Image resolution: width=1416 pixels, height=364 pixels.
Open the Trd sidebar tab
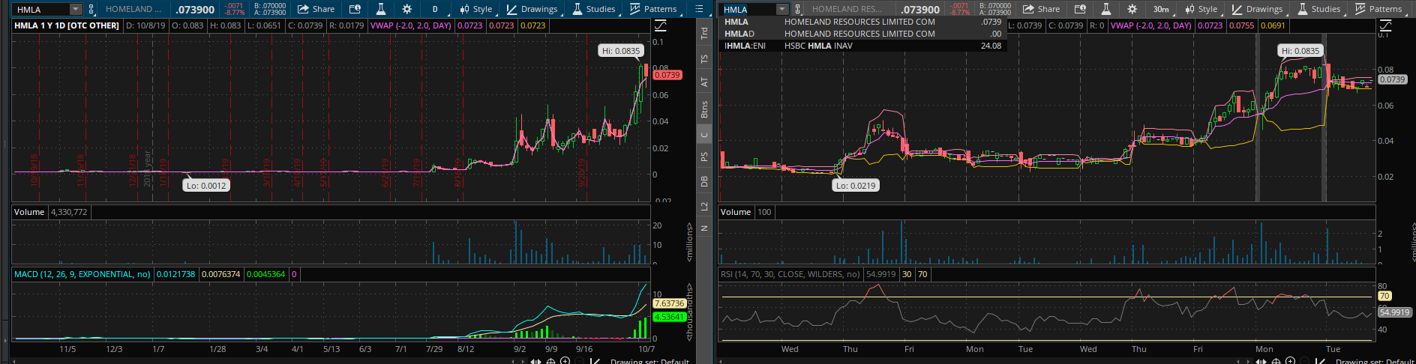click(704, 33)
